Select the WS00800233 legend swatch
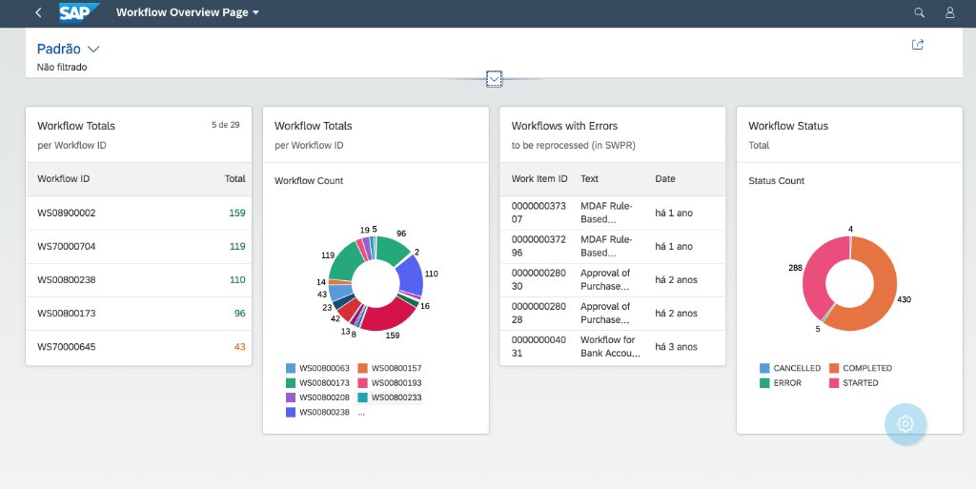 [x=363, y=397]
